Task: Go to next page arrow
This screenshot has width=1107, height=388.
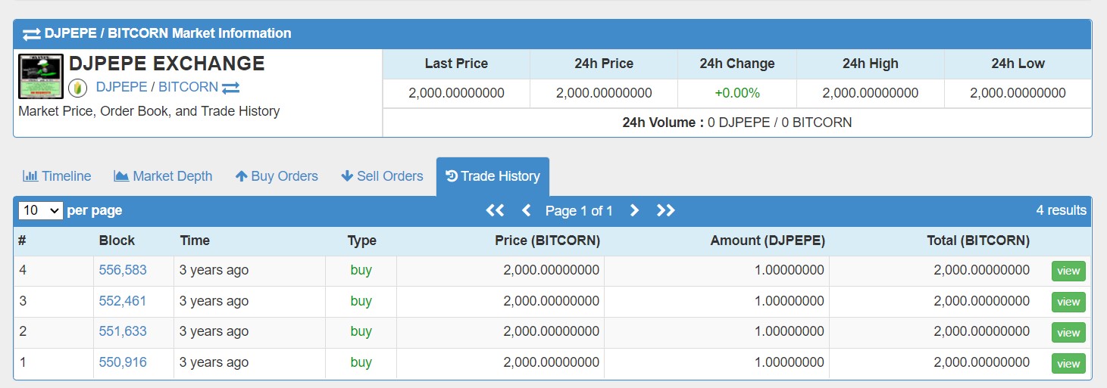Action: point(635,210)
